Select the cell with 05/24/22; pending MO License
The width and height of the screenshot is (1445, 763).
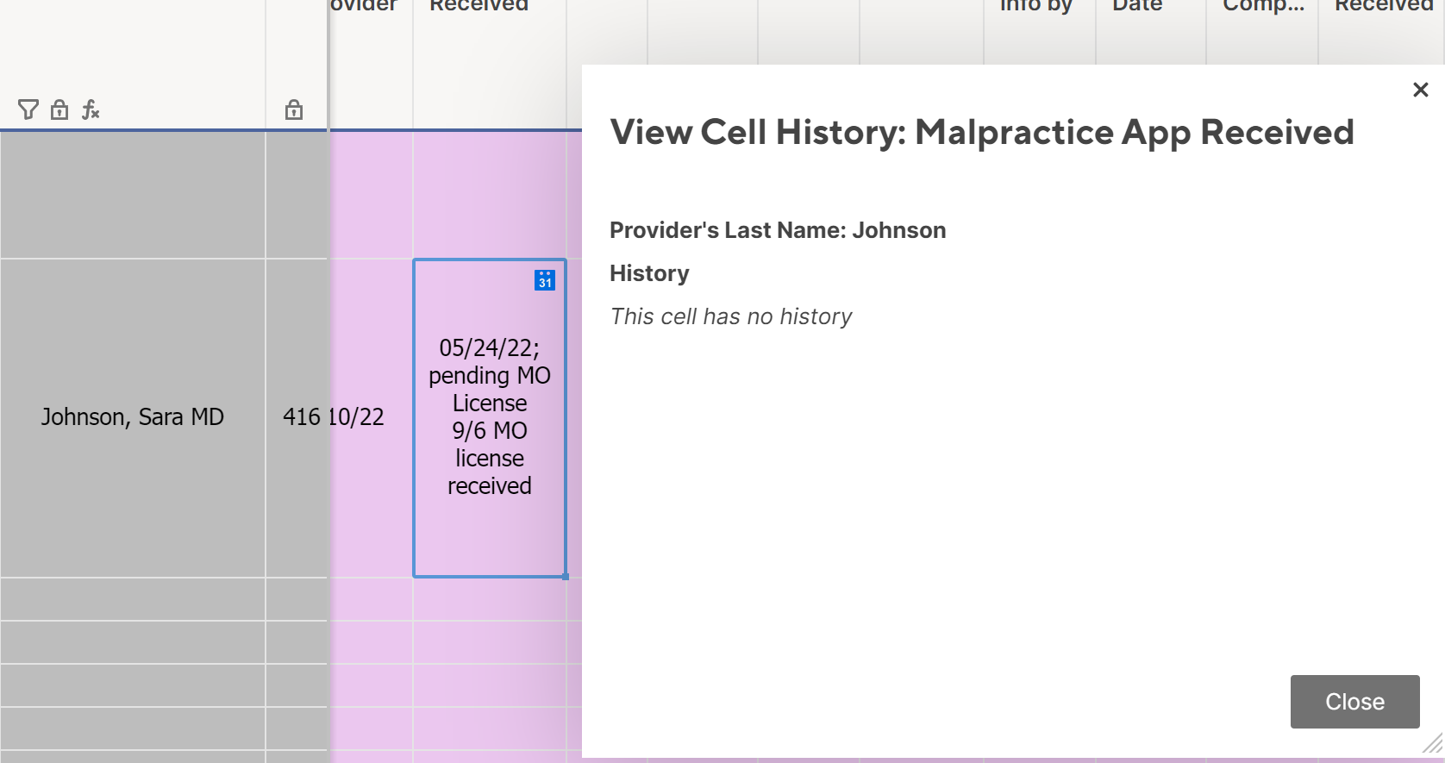pos(490,418)
